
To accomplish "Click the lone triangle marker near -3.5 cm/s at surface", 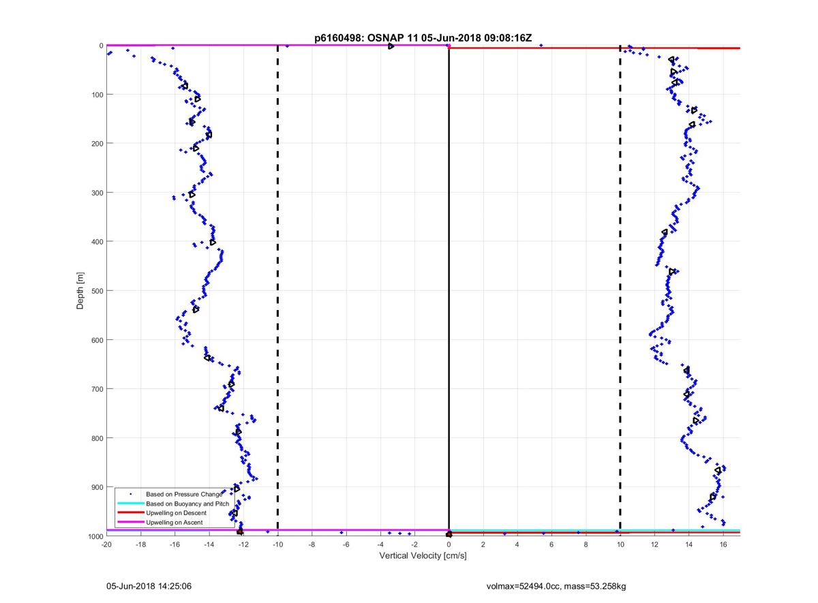I will (x=391, y=46).
